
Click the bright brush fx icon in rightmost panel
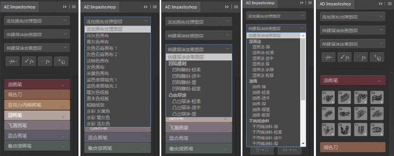click(344, 57)
